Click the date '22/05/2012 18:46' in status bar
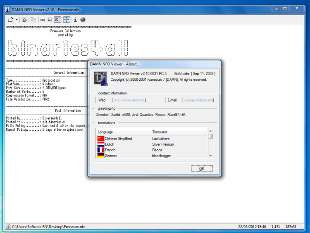 pos(252,227)
